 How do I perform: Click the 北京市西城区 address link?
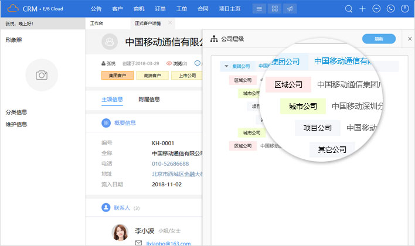pos(177,174)
